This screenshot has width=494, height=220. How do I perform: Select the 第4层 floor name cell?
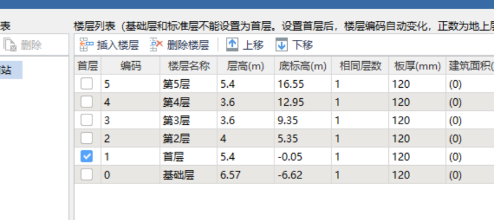188,102
